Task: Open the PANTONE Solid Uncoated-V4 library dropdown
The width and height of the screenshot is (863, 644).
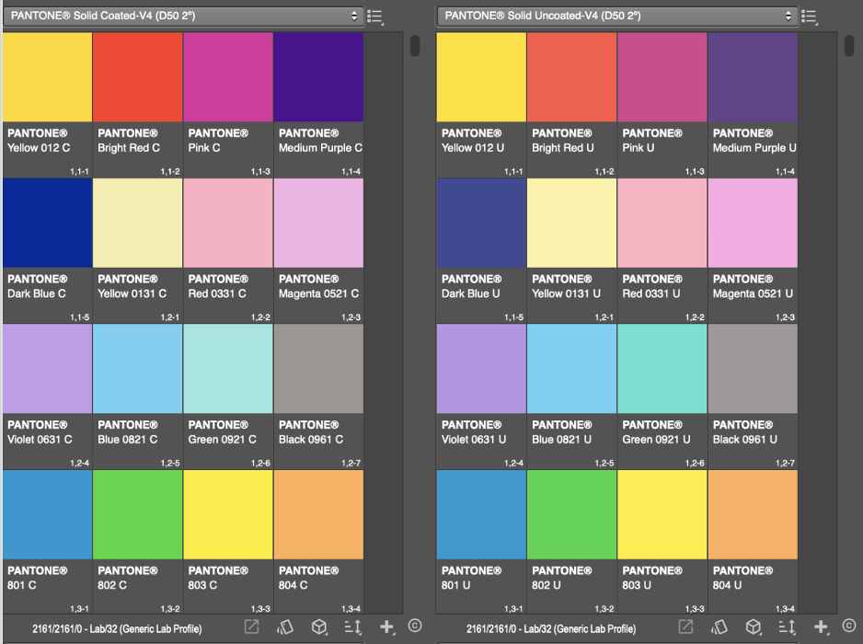Action: coord(617,16)
